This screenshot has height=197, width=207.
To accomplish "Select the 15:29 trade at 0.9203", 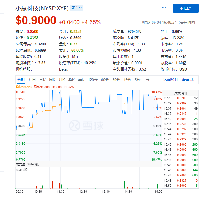I will click(180, 98).
